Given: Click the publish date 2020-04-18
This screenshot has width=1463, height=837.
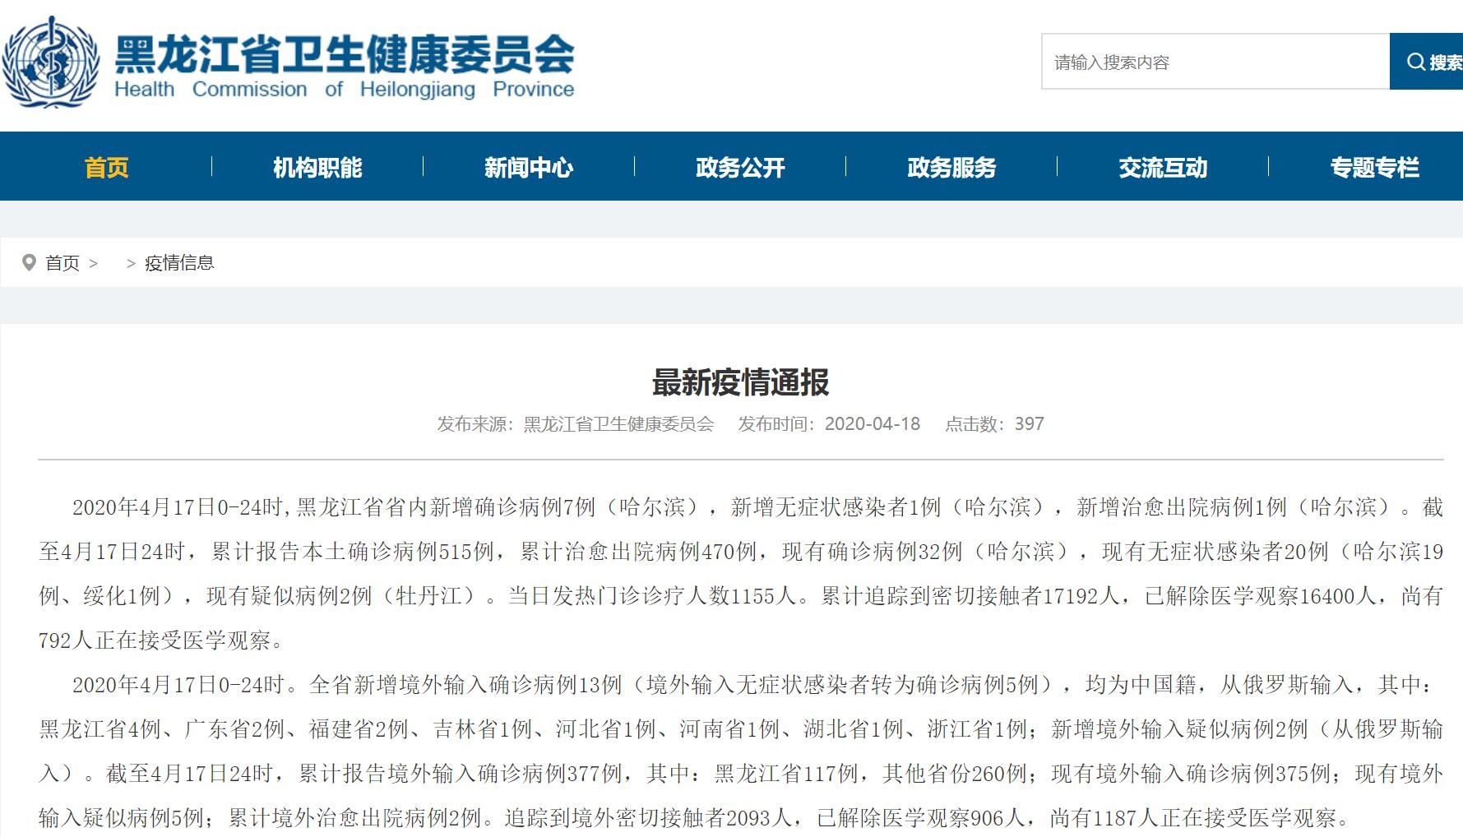Looking at the screenshot, I should tap(872, 424).
